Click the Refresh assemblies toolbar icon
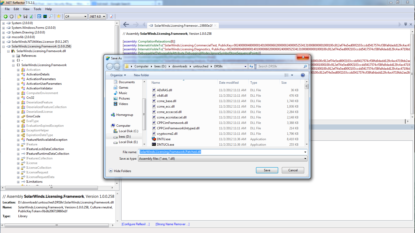The image size is (415, 233). click(31, 16)
